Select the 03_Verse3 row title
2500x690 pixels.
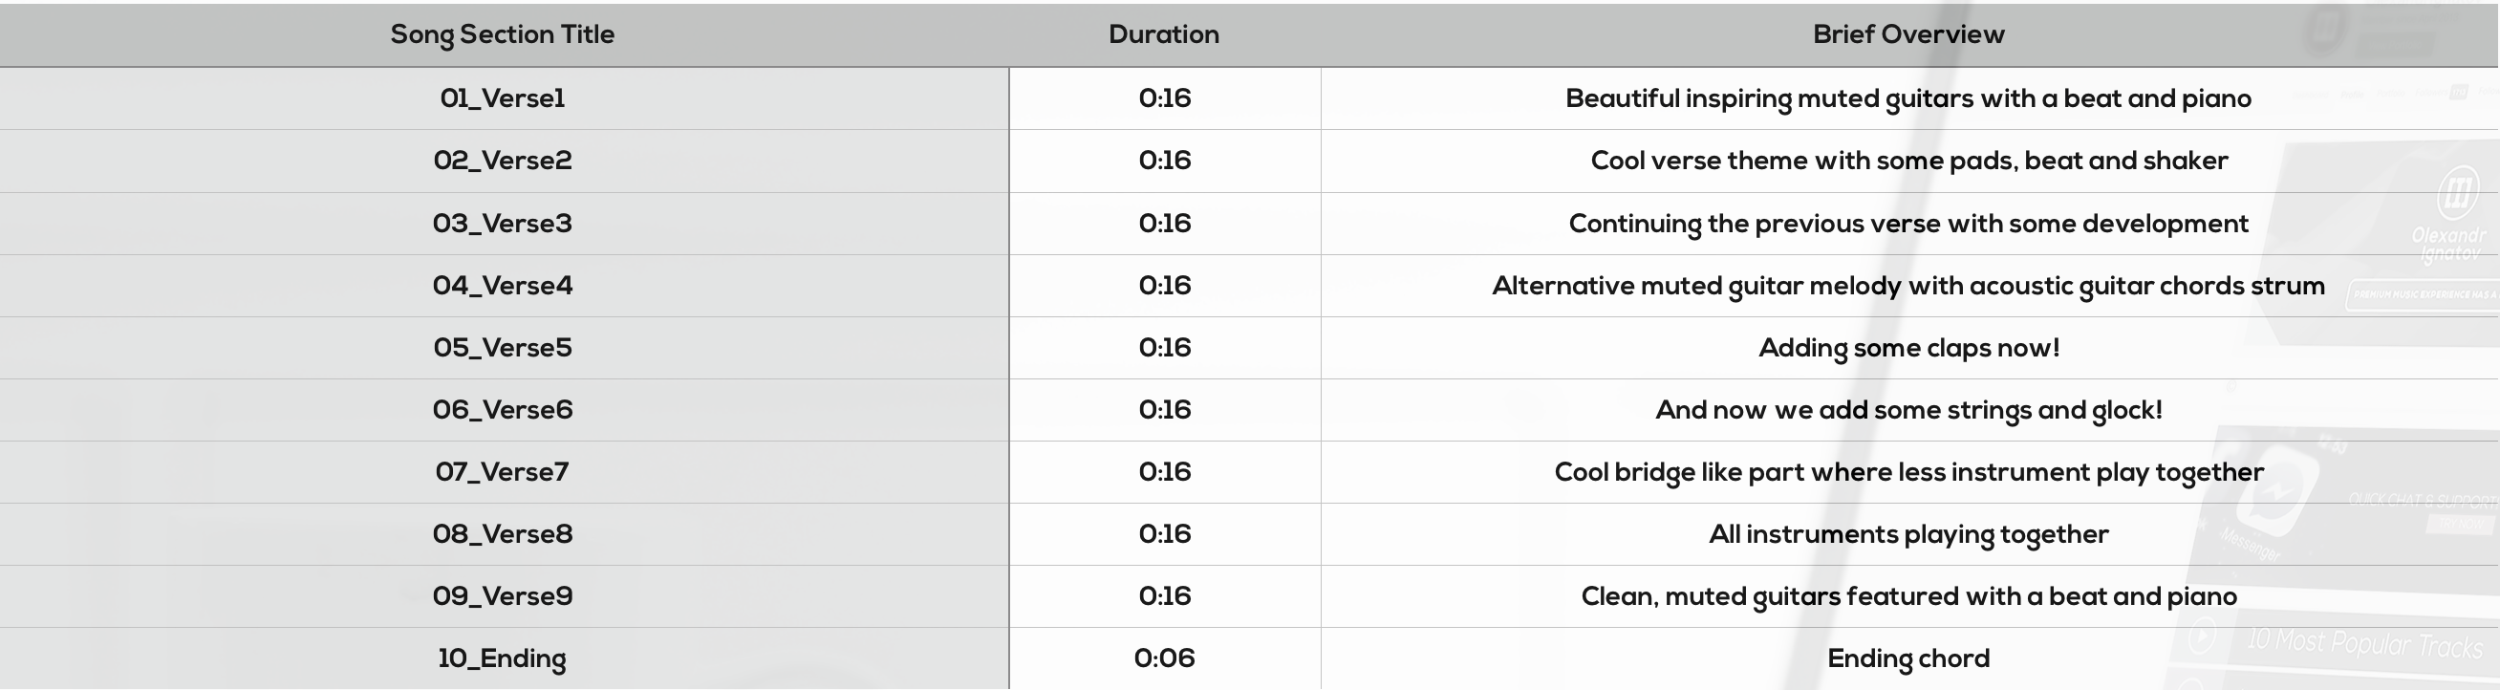point(502,225)
